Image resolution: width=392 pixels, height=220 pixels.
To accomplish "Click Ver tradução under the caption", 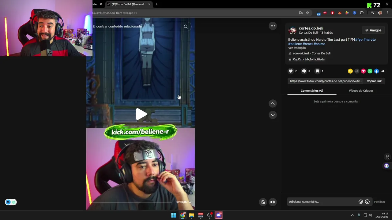I will (297, 48).
